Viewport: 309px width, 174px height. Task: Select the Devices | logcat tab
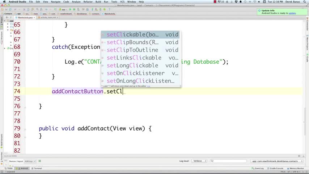point(16,161)
